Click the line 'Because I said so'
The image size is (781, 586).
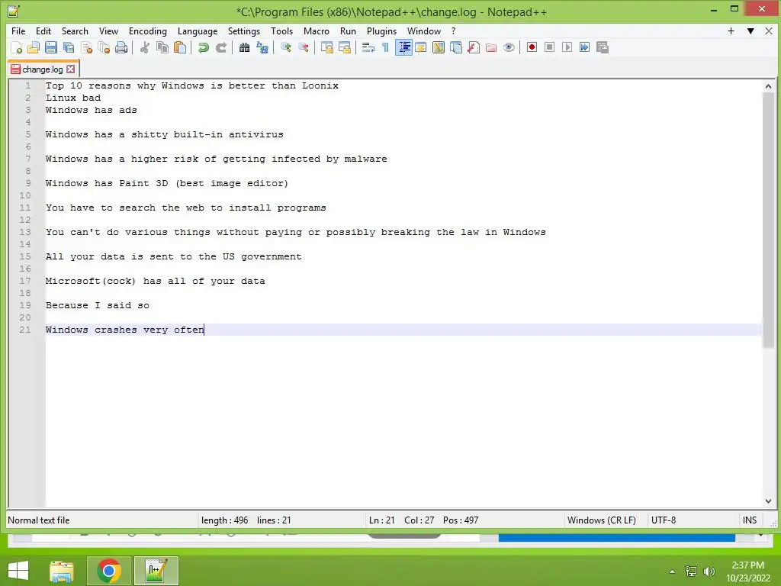click(x=98, y=305)
